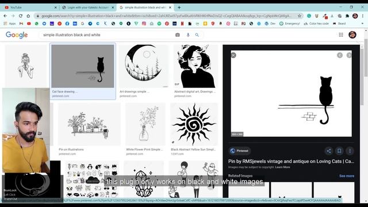Close the YouTube tab
This screenshot has height=207, width=368.
[56, 7]
